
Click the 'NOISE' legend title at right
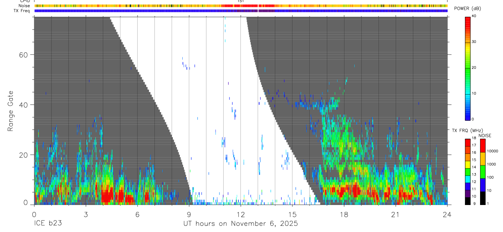485,135
